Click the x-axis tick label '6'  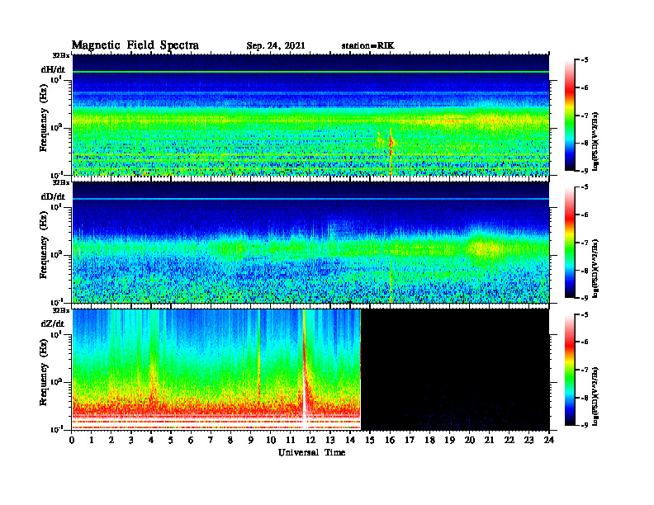coord(191,440)
